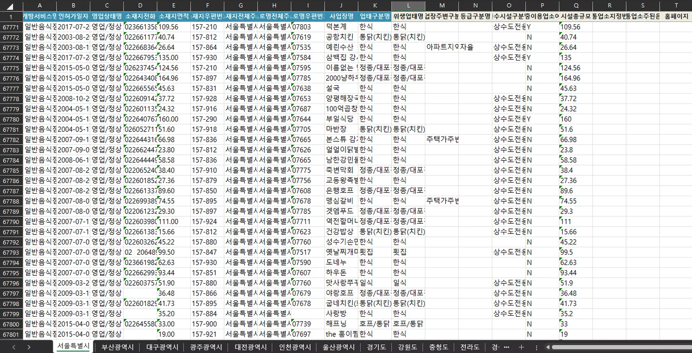
Task: Open the 경기도 sheet tab
Action: tap(376, 347)
